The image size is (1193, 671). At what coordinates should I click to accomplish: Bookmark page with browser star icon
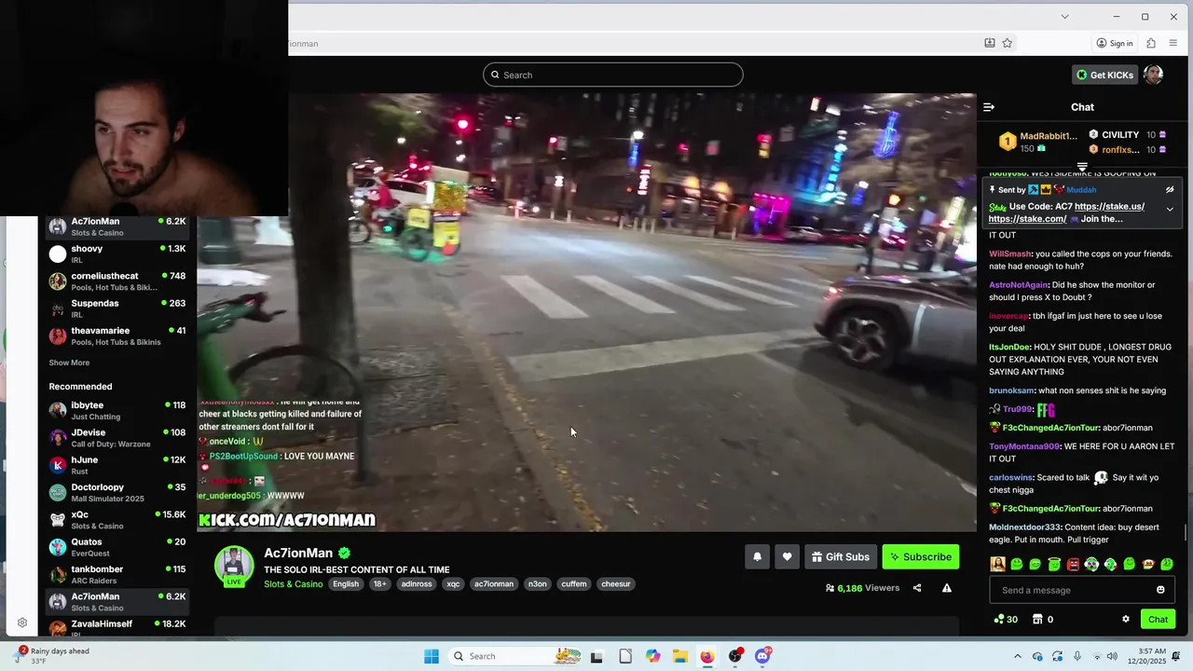click(x=1007, y=43)
